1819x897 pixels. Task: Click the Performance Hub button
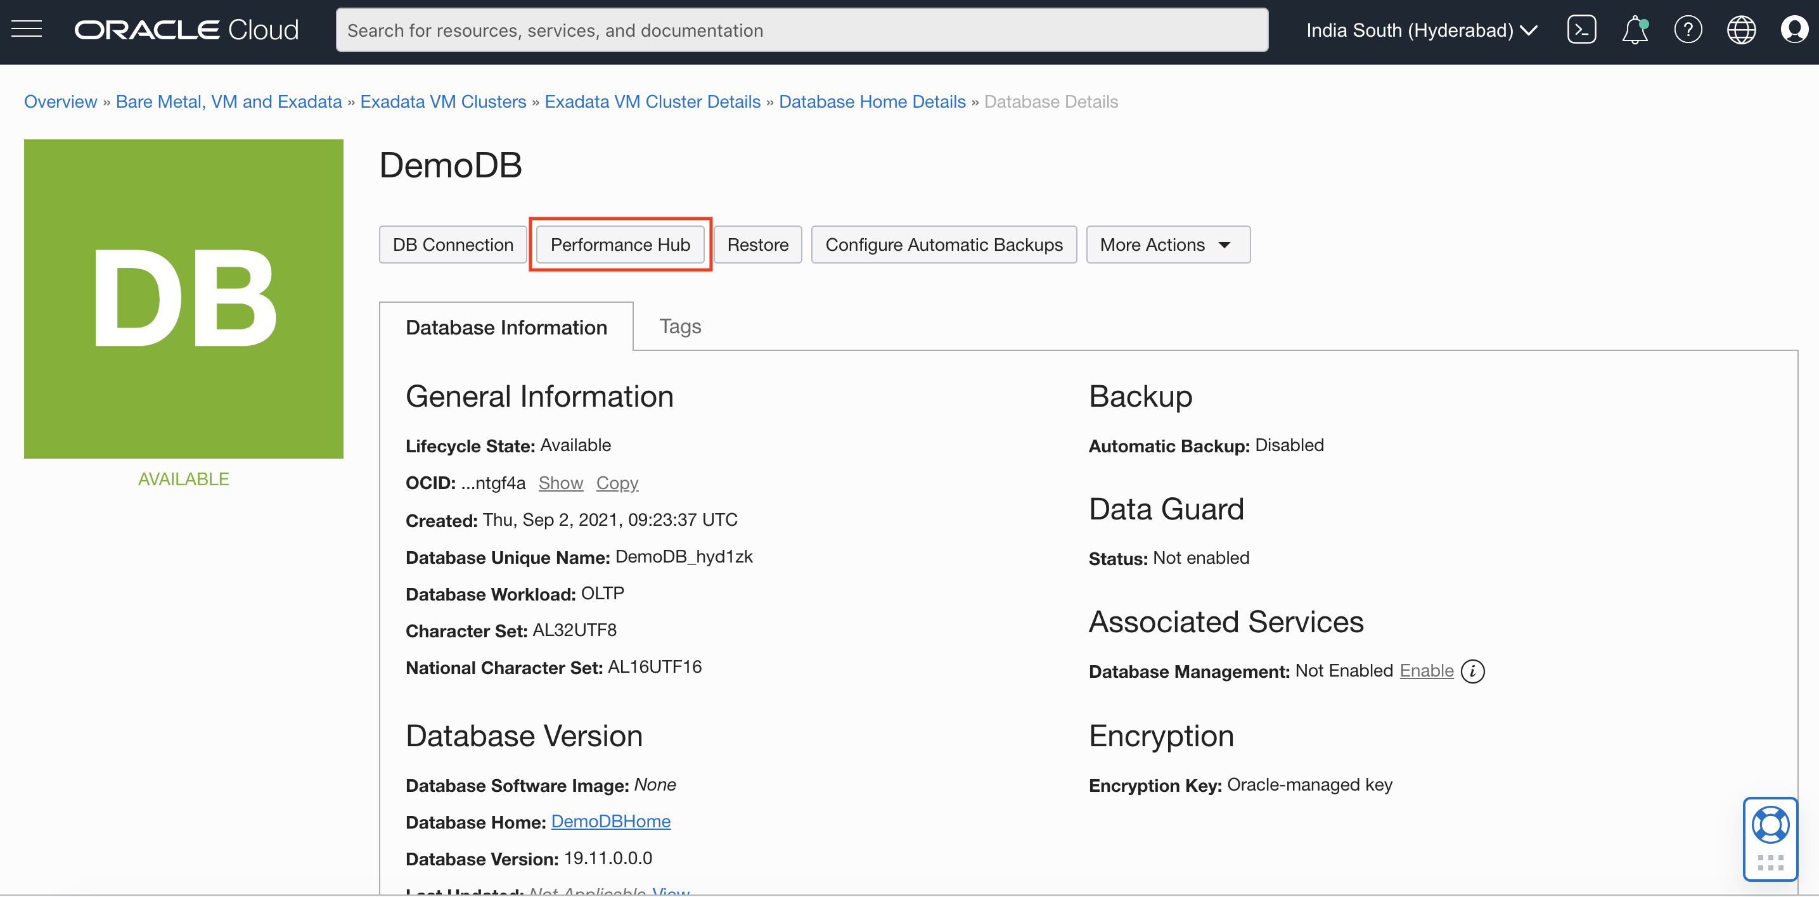pos(620,244)
